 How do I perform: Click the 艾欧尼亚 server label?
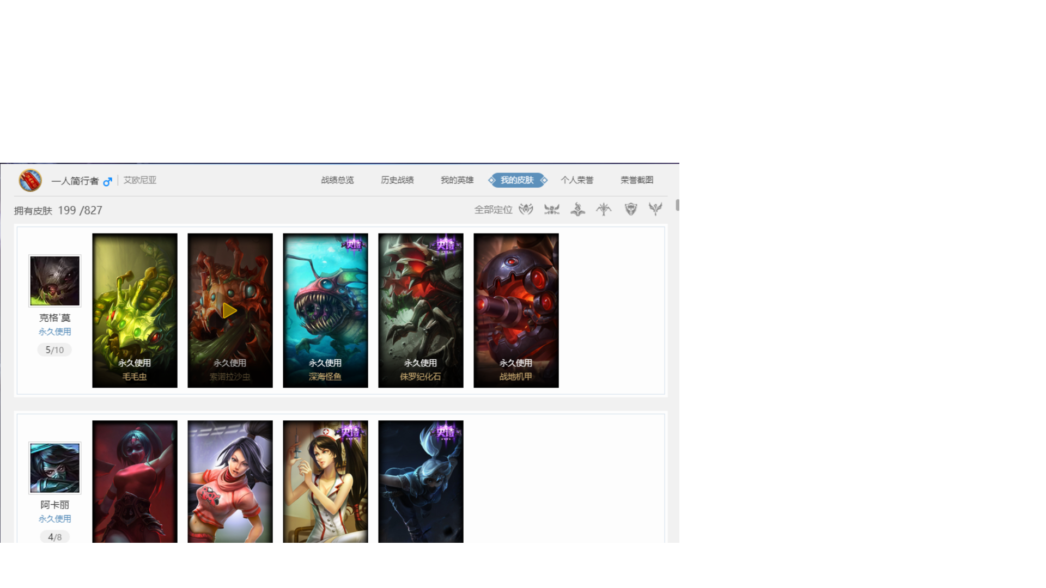[140, 180]
